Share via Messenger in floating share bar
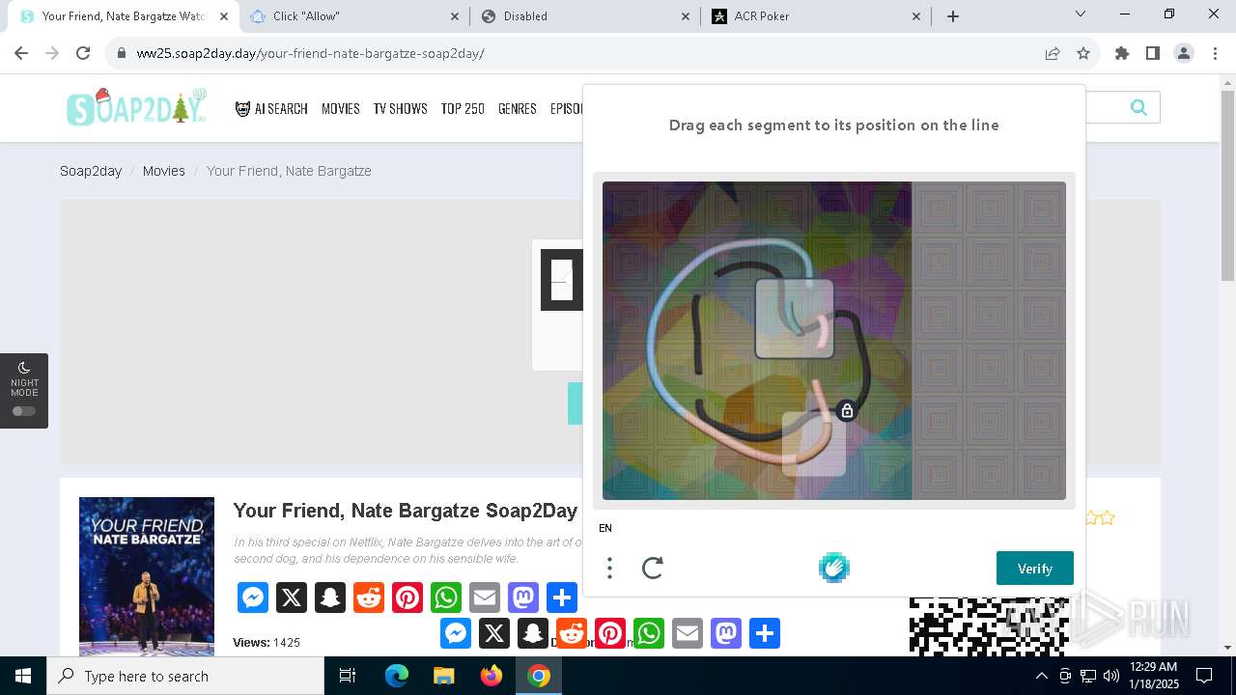The width and height of the screenshot is (1236, 695). 456,633
